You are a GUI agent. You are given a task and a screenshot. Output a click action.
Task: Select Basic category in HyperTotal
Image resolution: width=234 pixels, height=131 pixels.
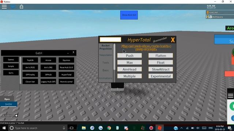click(x=106, y=70)
